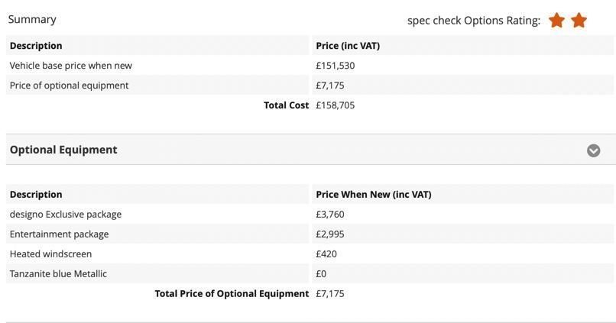Click the first orange rating star
This screenshot has width=616, height=323.
point(556,21)
